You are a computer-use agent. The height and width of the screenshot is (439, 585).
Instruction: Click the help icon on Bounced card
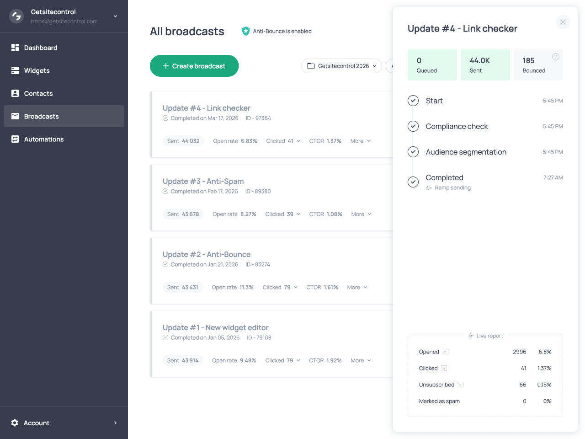click(555, 57)
